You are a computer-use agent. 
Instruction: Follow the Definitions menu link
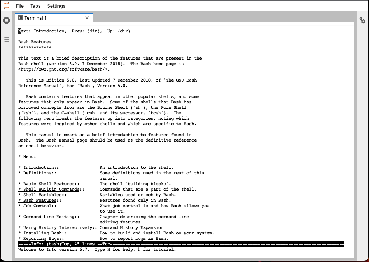[x=35, y=173]
